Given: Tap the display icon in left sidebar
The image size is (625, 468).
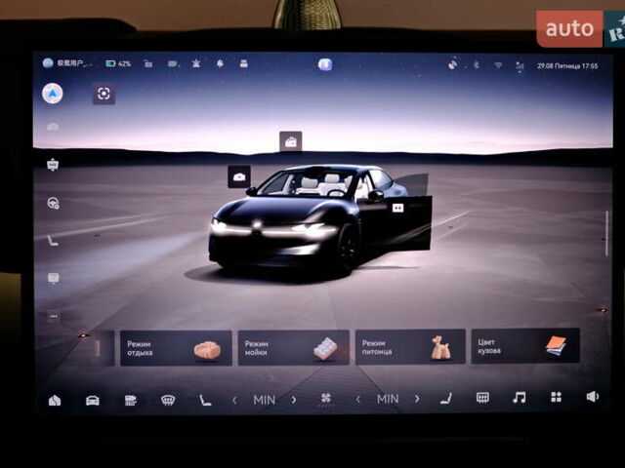Looking at the screenshot, I should [54, 278].
